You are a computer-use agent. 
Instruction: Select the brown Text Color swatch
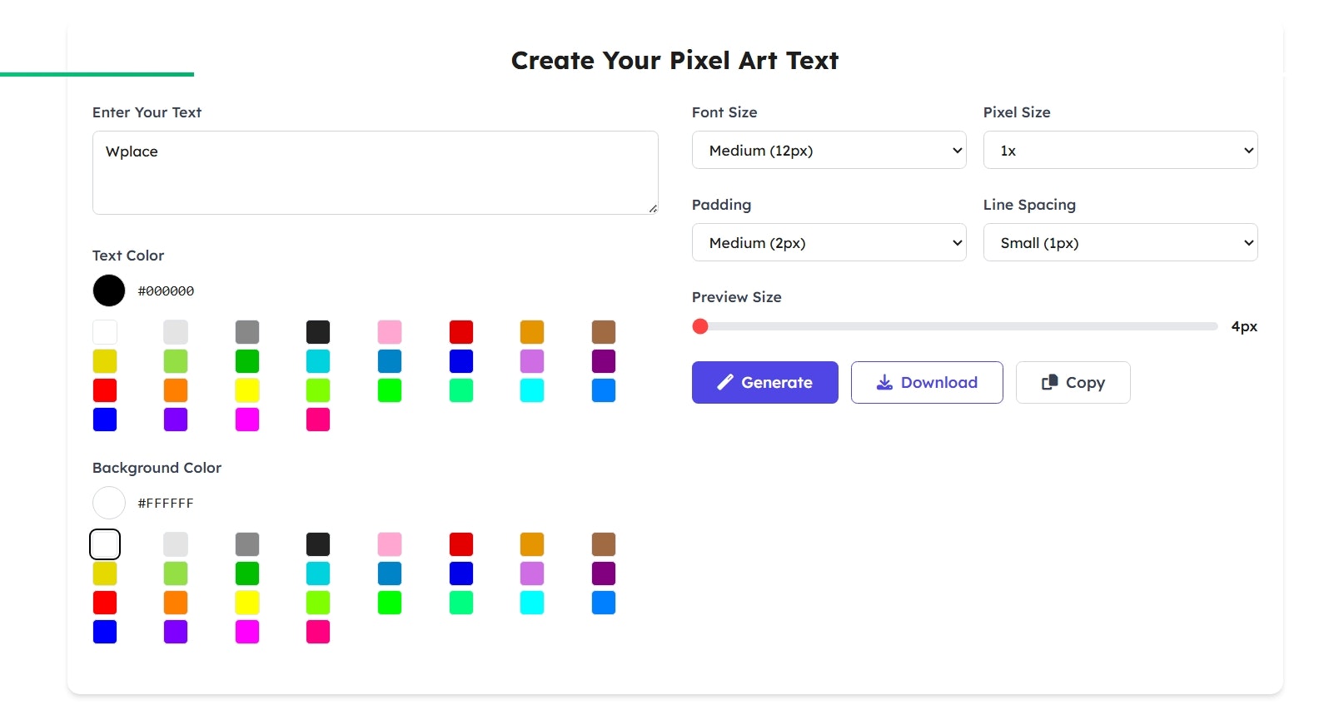(x=604, y=332)
